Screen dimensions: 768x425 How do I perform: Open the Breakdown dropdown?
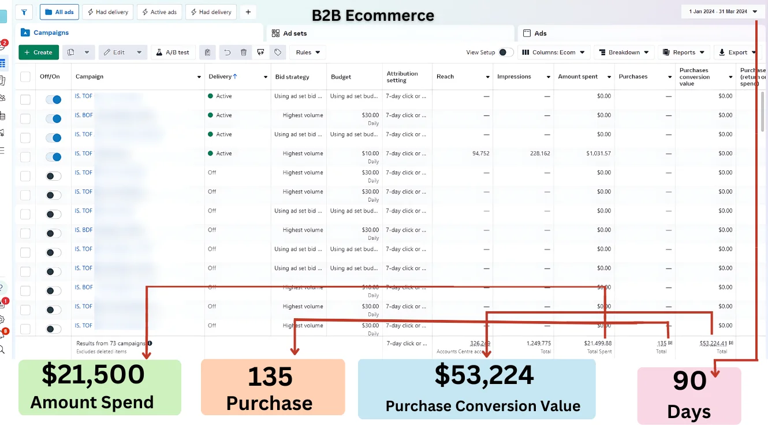(624, 53)
